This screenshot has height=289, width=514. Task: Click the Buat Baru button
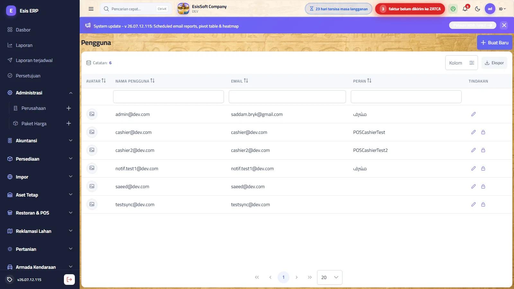(495, 42)
